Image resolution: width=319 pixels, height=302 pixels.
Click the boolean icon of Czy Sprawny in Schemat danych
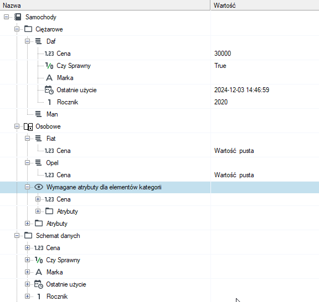pos(39,260)
